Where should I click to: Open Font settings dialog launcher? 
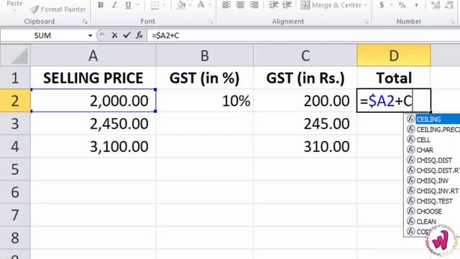(x=211, y=22)
